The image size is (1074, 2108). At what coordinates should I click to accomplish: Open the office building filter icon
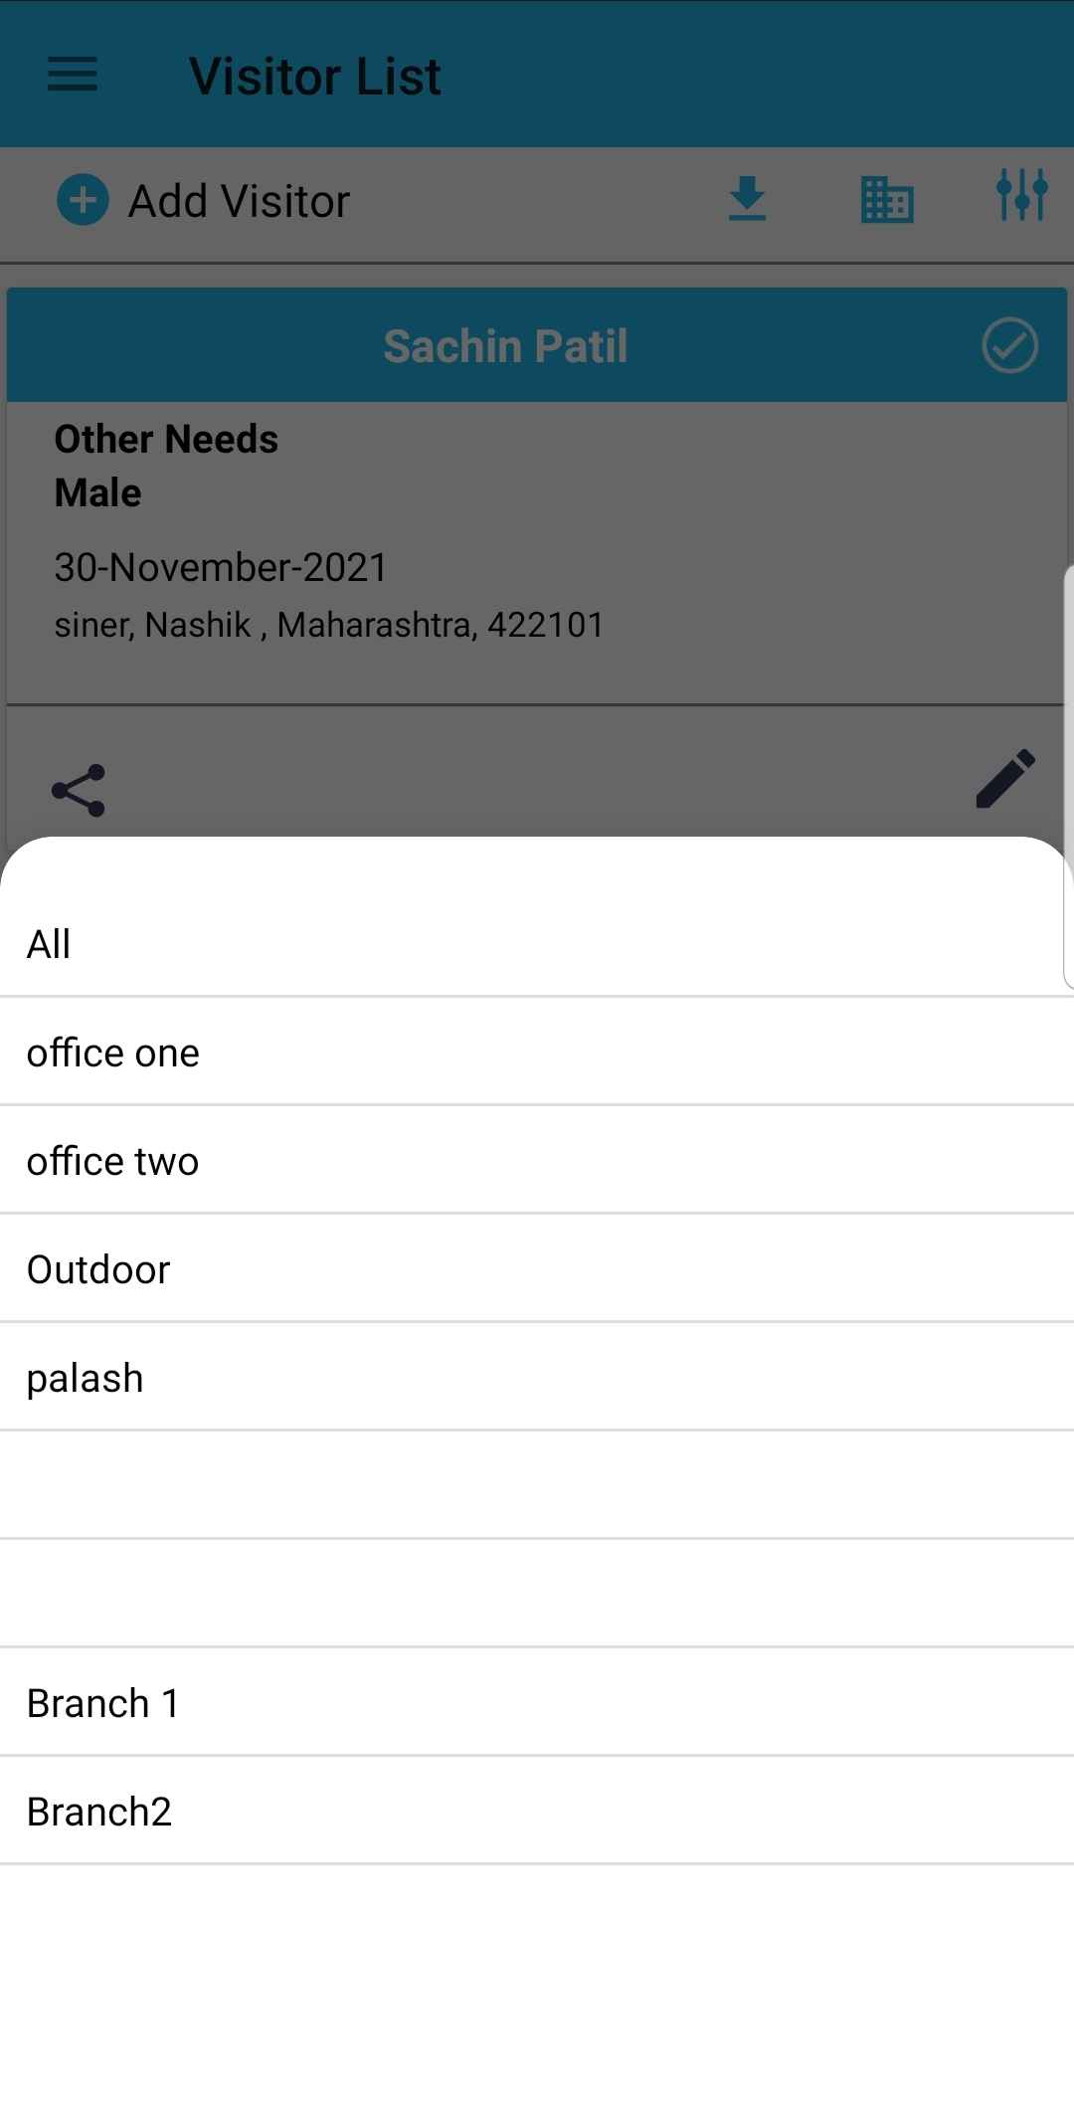(x=886, y=199)
